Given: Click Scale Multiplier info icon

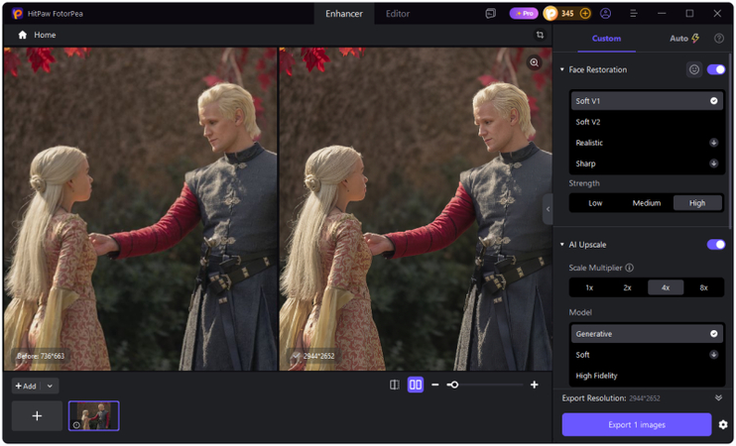Looking at the screenshot, I should 630,268.
